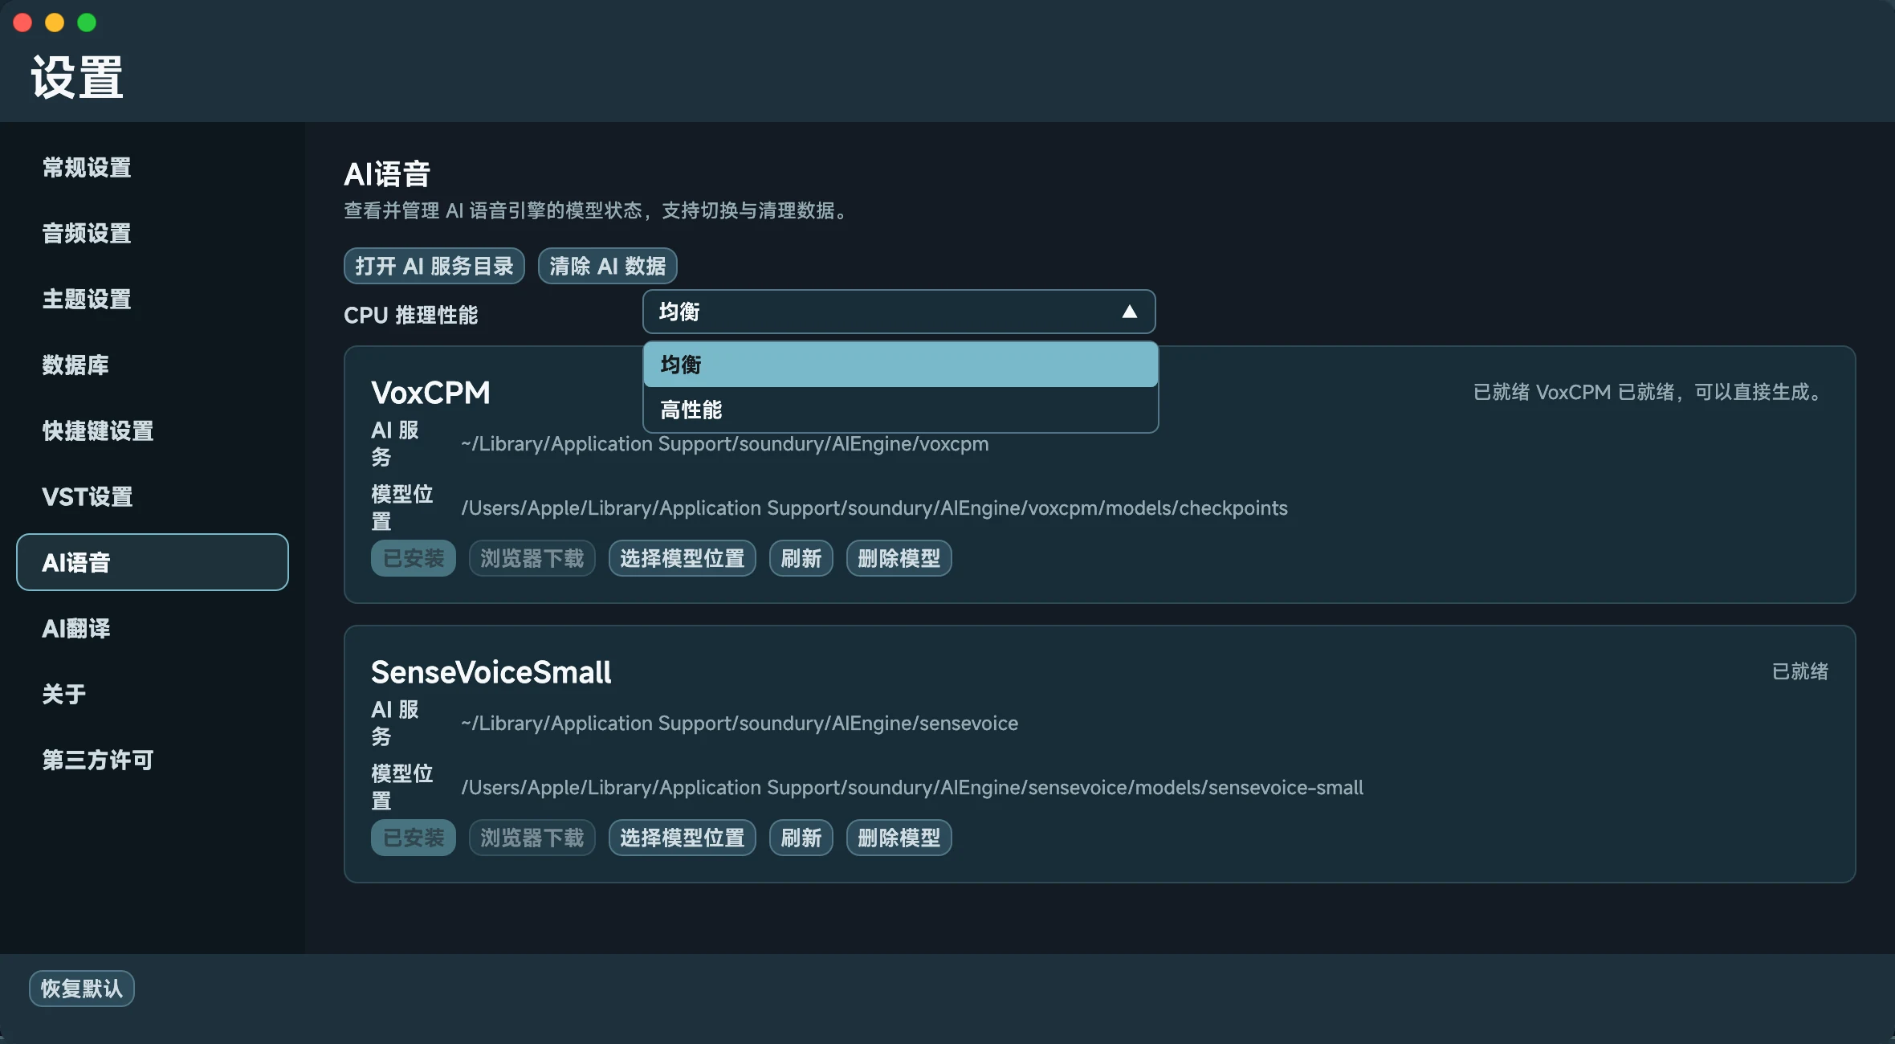Click the SenseVoiceSmall card title
Image resolution: width=1895 pixels, height=1044 pixels.
coord(491,672)
